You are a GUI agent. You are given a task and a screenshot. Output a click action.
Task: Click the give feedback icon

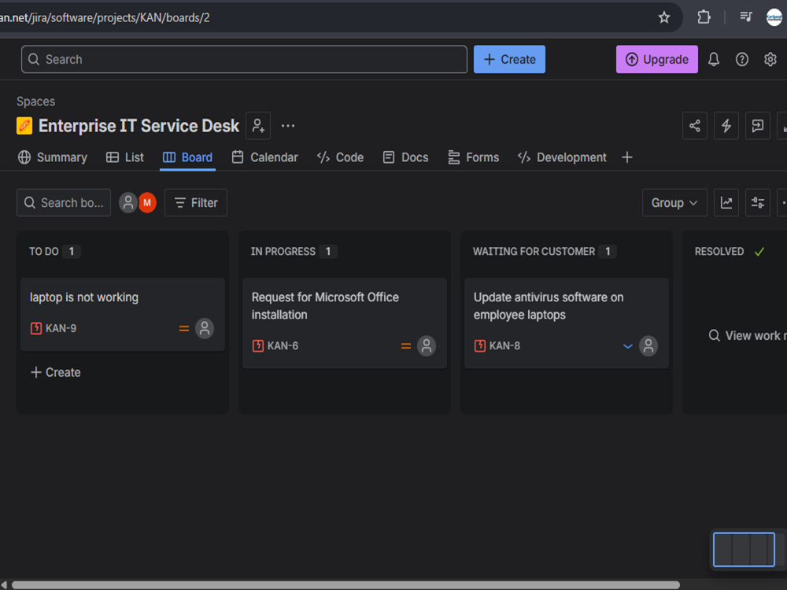(757, 125)
